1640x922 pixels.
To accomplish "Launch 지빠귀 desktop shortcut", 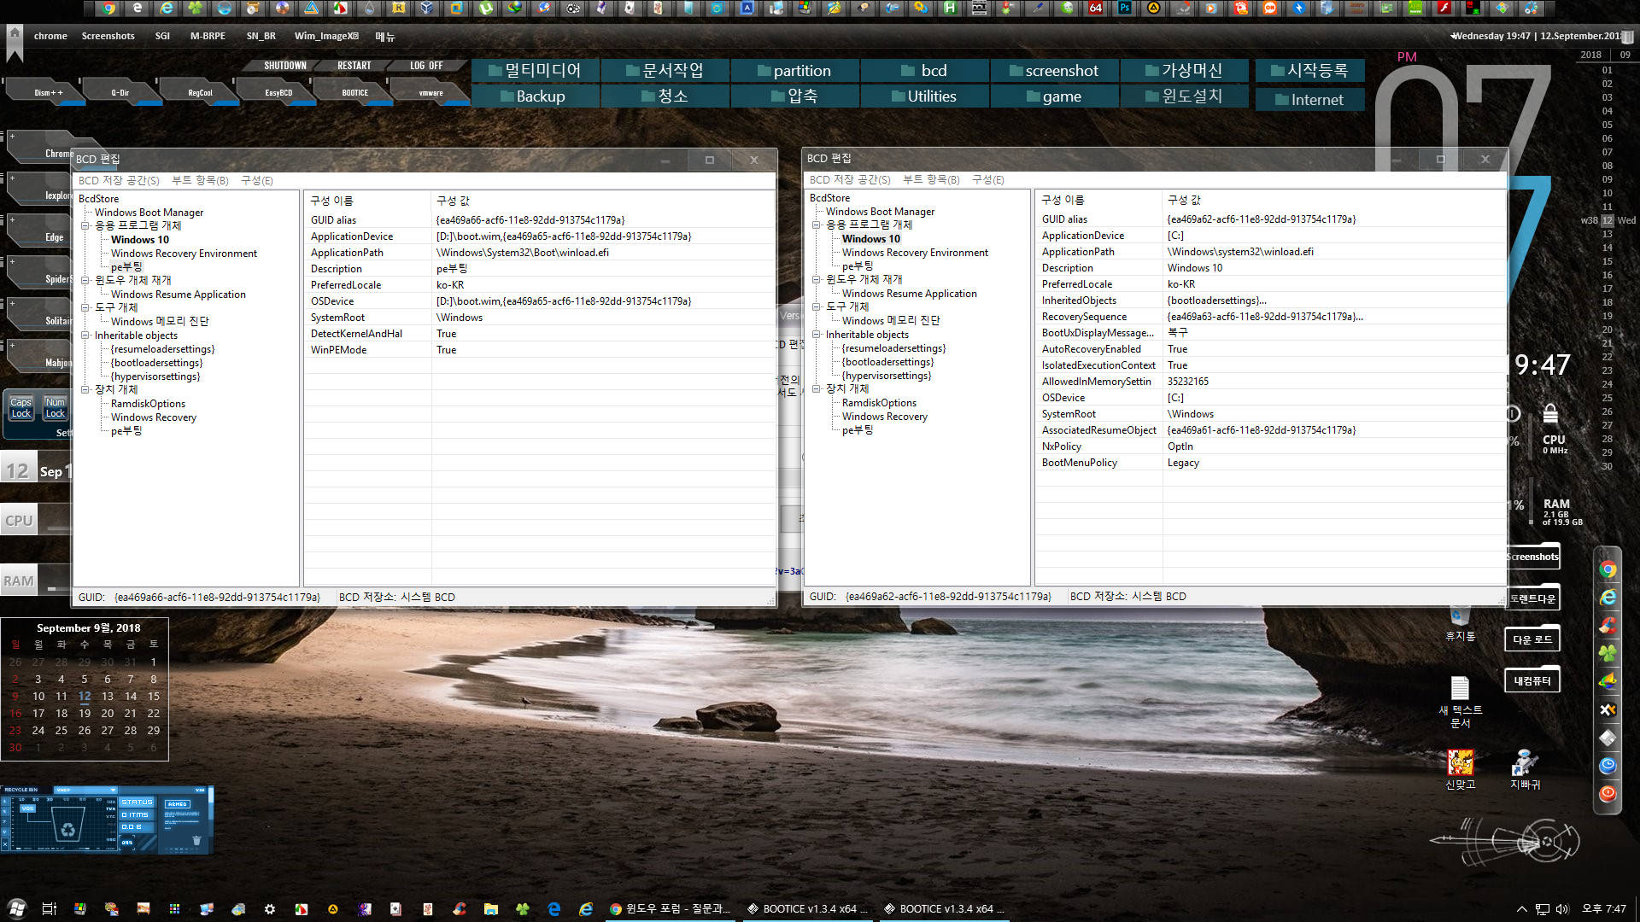I will pos(1525,769).
